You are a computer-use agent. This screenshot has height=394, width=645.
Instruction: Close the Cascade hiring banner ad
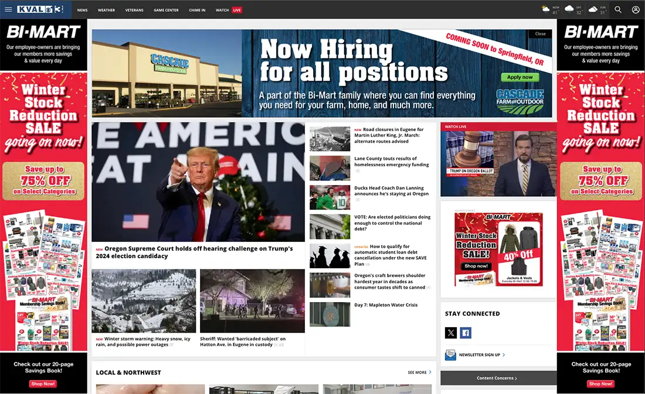tap(540, 34)
